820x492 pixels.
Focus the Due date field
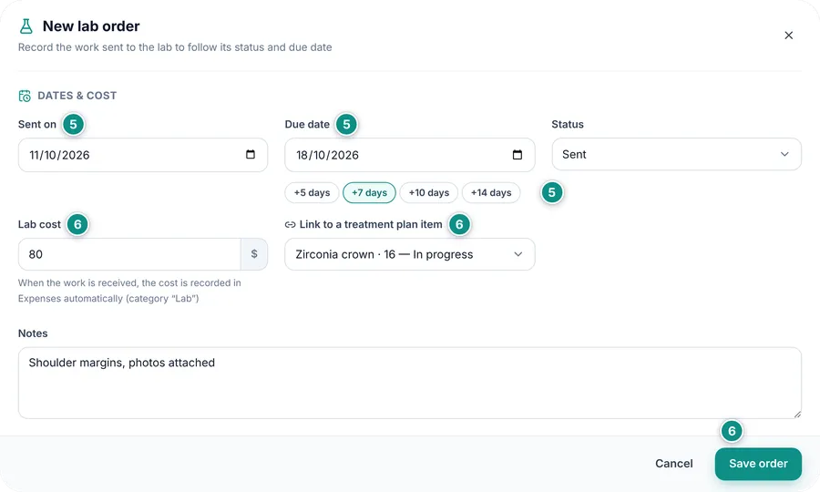[x=409, y=155]
